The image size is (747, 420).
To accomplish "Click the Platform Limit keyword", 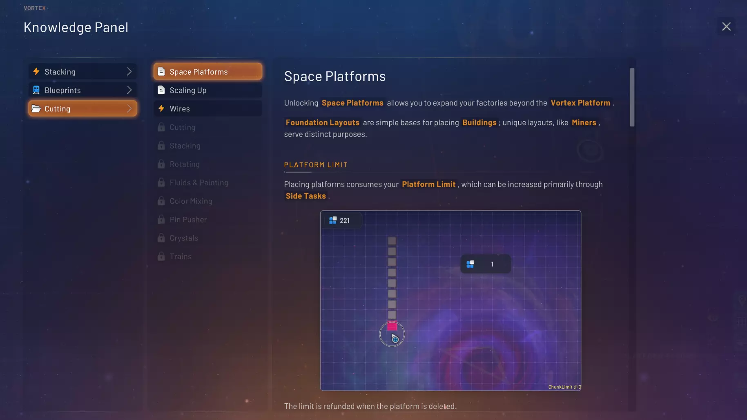I will pos(428,184).
